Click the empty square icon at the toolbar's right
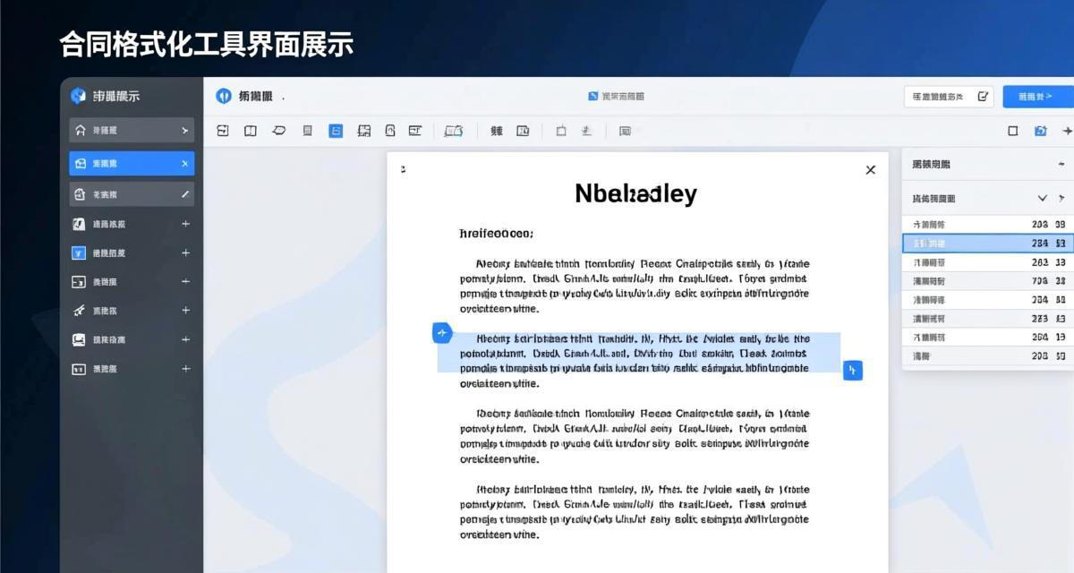The height and width of the screenshot is (573, 1074). pos(1013,131)
